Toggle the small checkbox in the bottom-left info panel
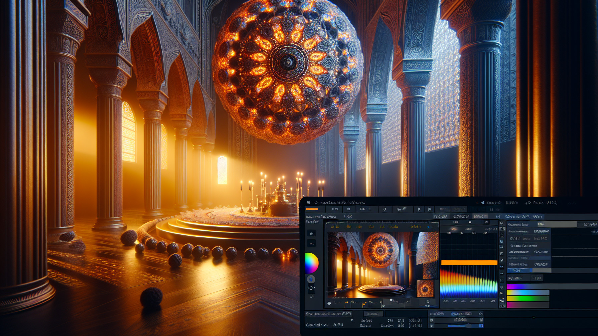 pos(352,320)
